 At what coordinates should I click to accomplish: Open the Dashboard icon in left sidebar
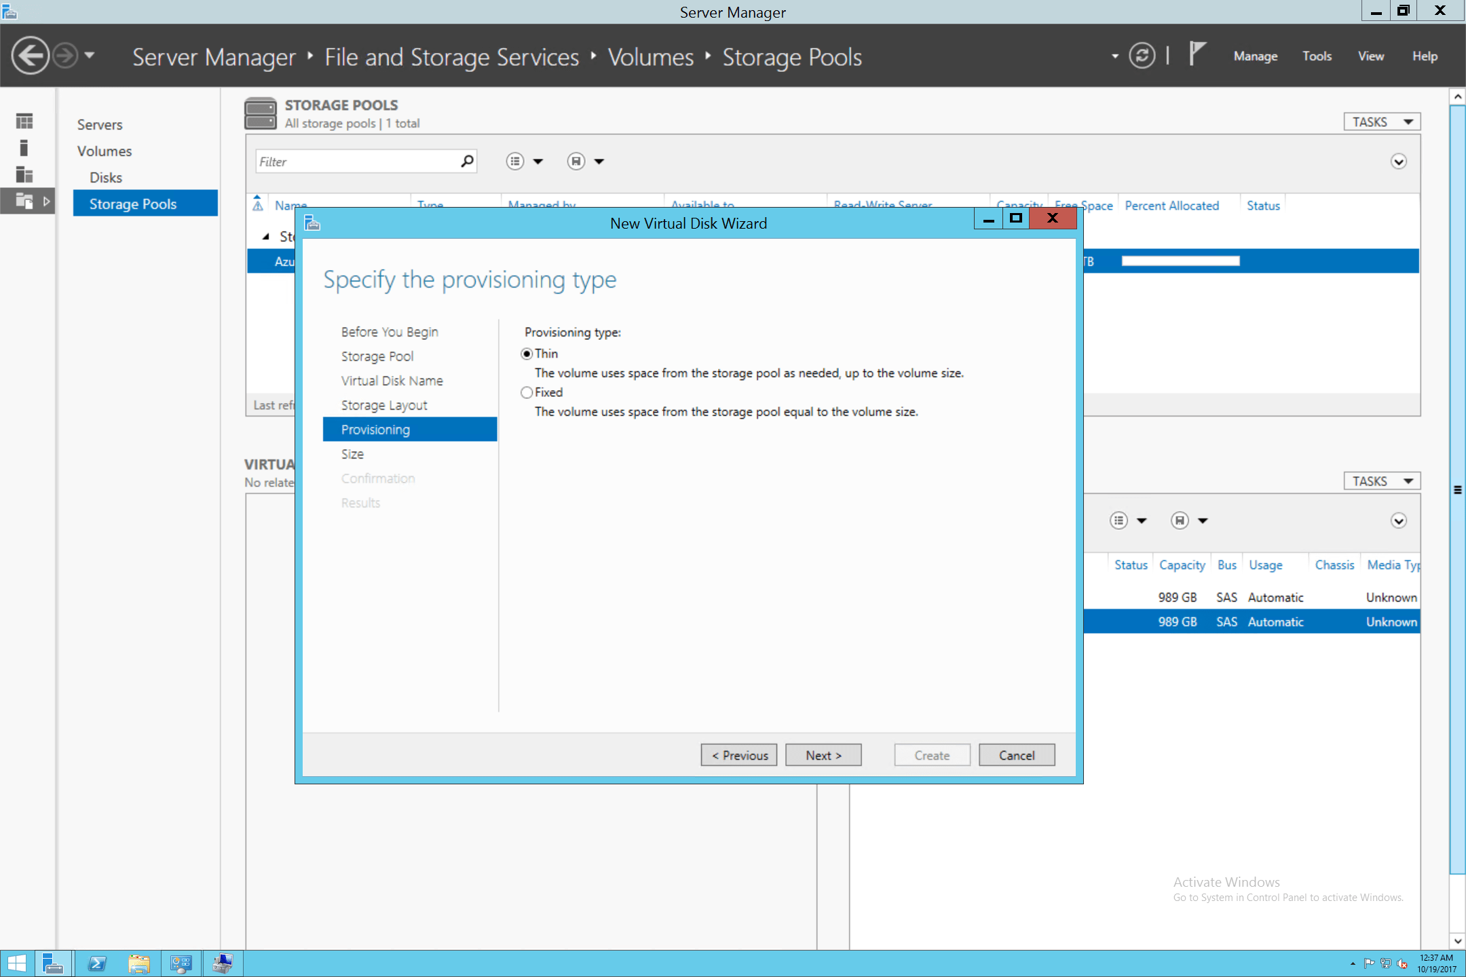point(24,120)
